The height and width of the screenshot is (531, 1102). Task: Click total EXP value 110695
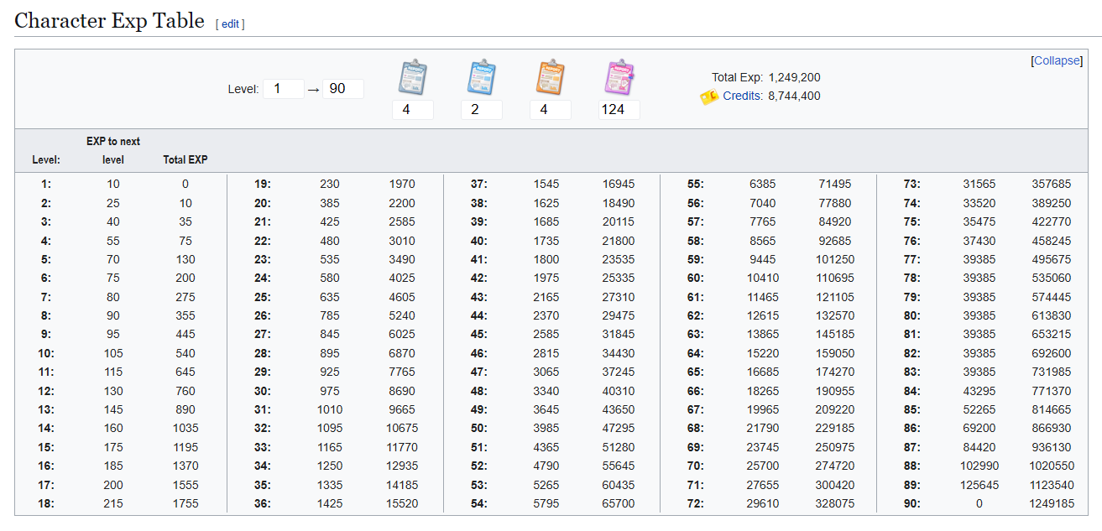point(835,278)
